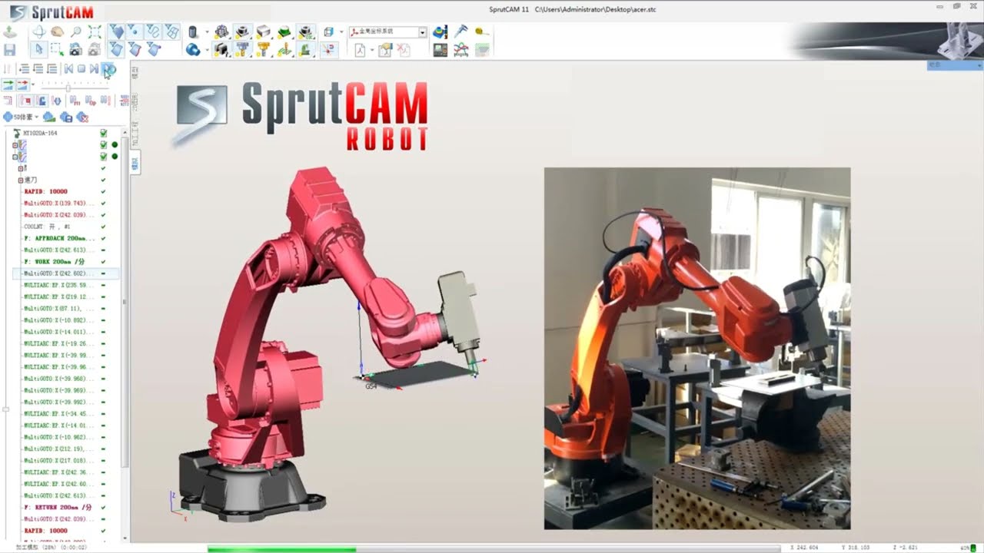Collapse the 进刀 approach tree node
The height and width of the screenshot is (553, 984).
pos(21,180)
